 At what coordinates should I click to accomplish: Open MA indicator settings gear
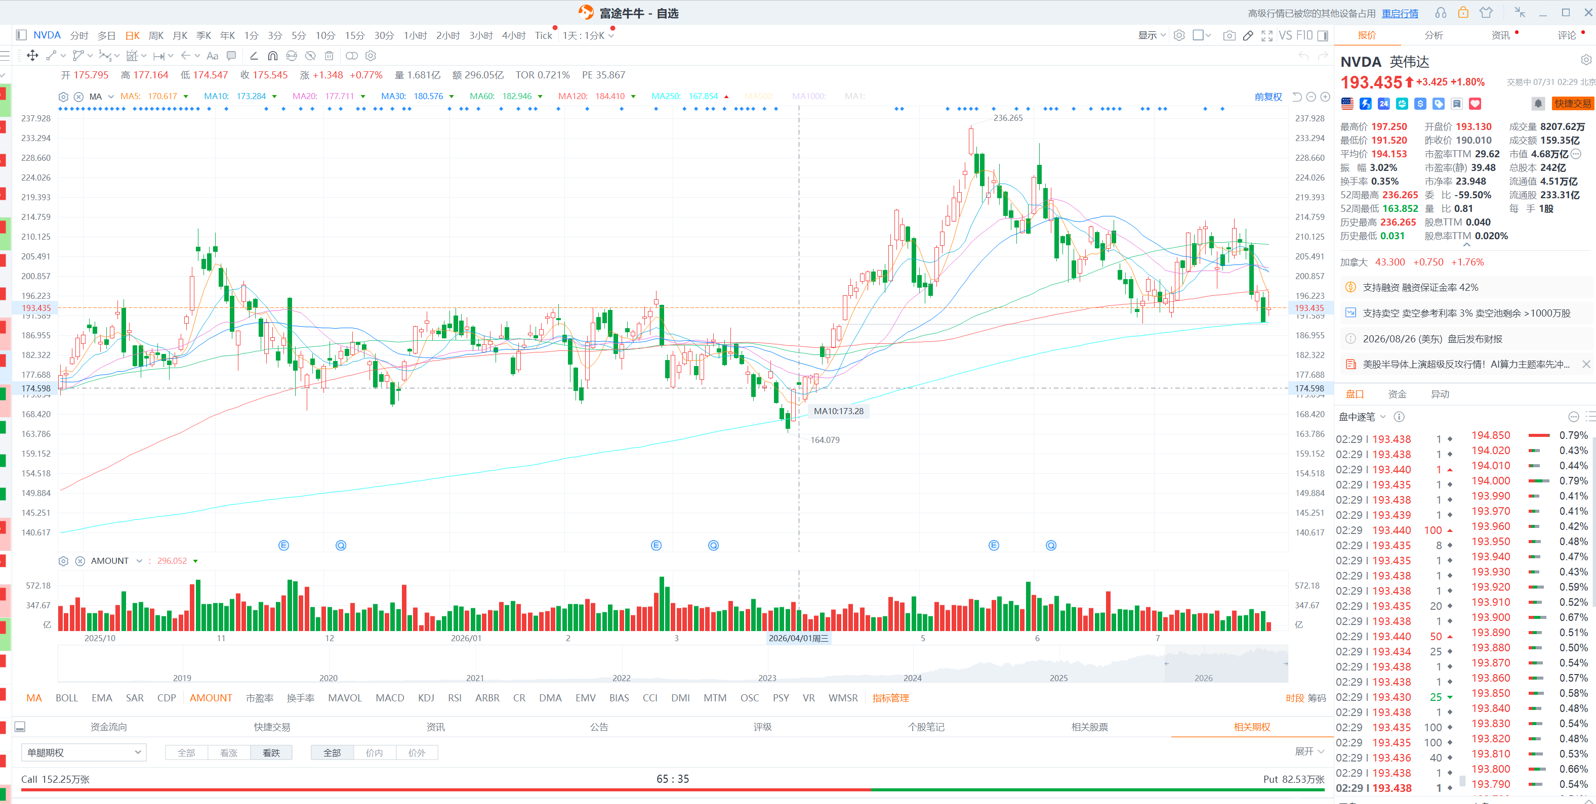click(x=63, y=97)
